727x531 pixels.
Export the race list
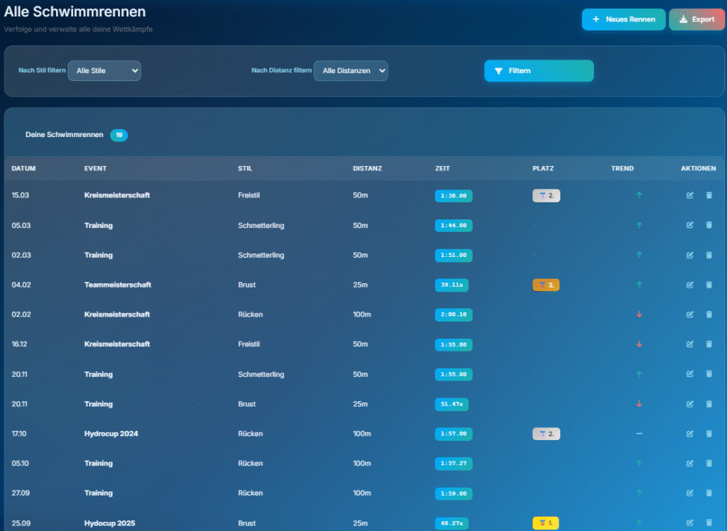[696, 20]
